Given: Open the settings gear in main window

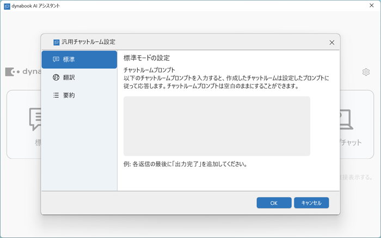Looking at the screenshot, I should click(x=366, y=72).
